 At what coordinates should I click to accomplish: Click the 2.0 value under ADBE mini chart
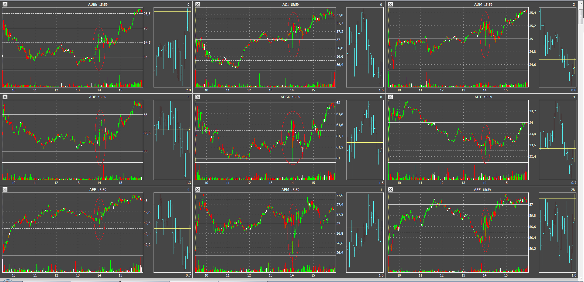(x=188, y=90)
